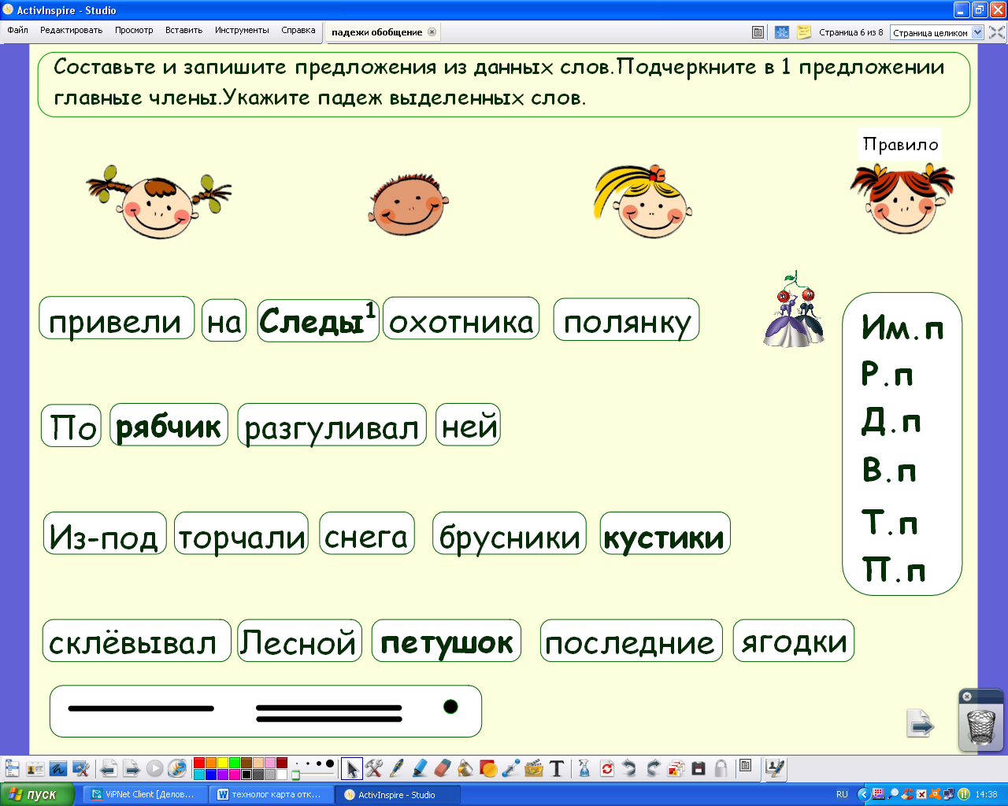
Task: Open the Resource Browser icon
Action: pos(676,769)
